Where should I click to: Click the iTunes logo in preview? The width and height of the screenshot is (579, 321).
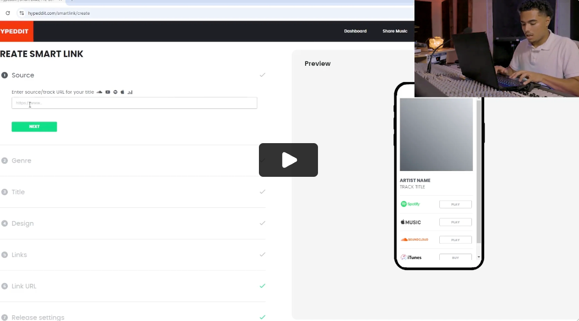[411, 257]
